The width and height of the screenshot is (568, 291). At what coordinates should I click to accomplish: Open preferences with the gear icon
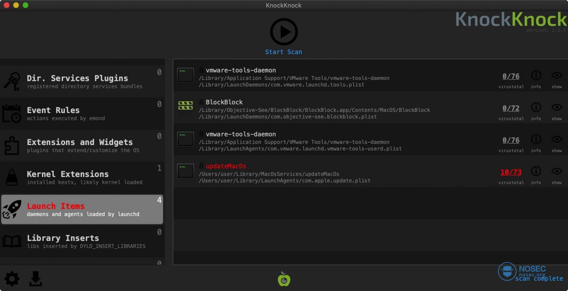(x=12, y=279)
